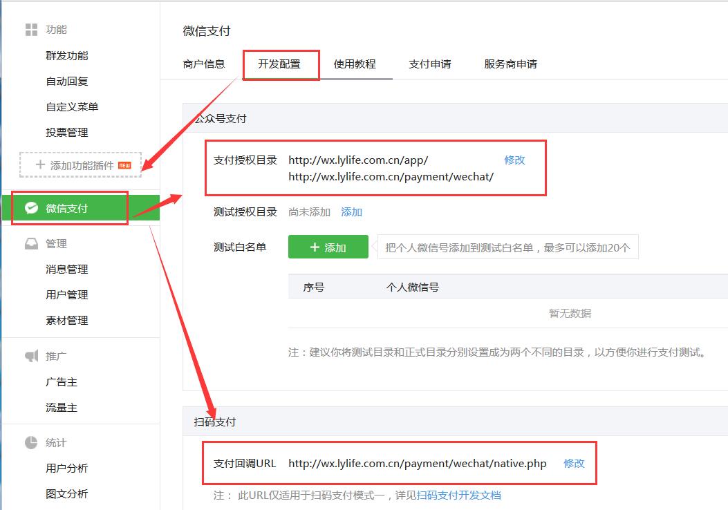Click the 功能 grid icon in sidebar

31,30
